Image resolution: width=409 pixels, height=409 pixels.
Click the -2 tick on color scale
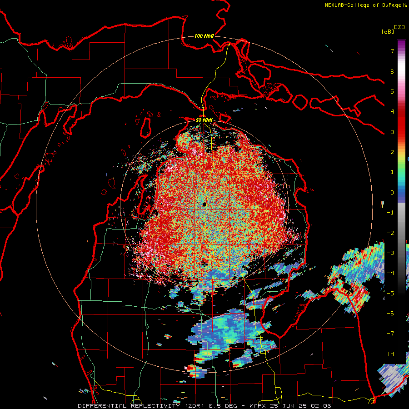click(x=390, y=233)
